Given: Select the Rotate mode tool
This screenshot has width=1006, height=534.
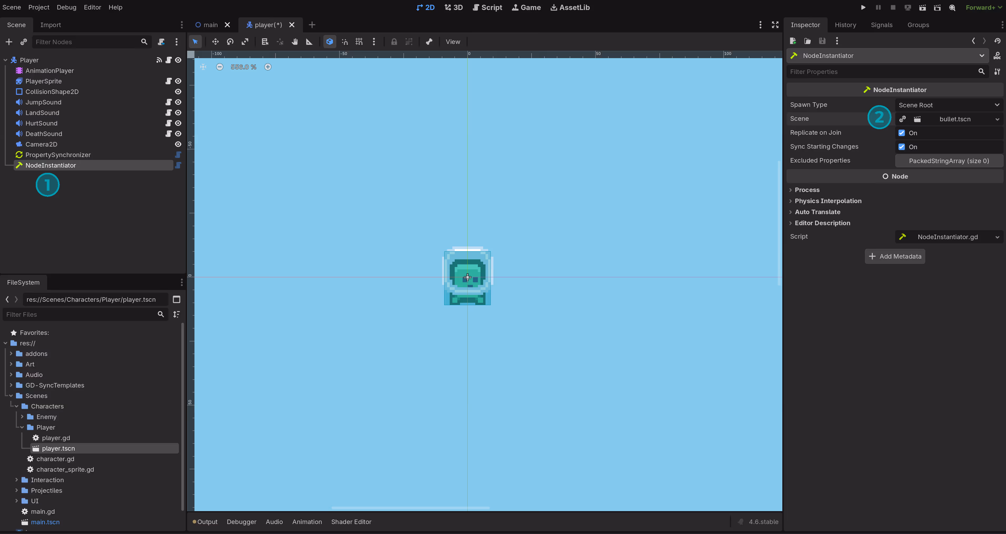Looking at the screenshot, I should (x=230, y=42).
